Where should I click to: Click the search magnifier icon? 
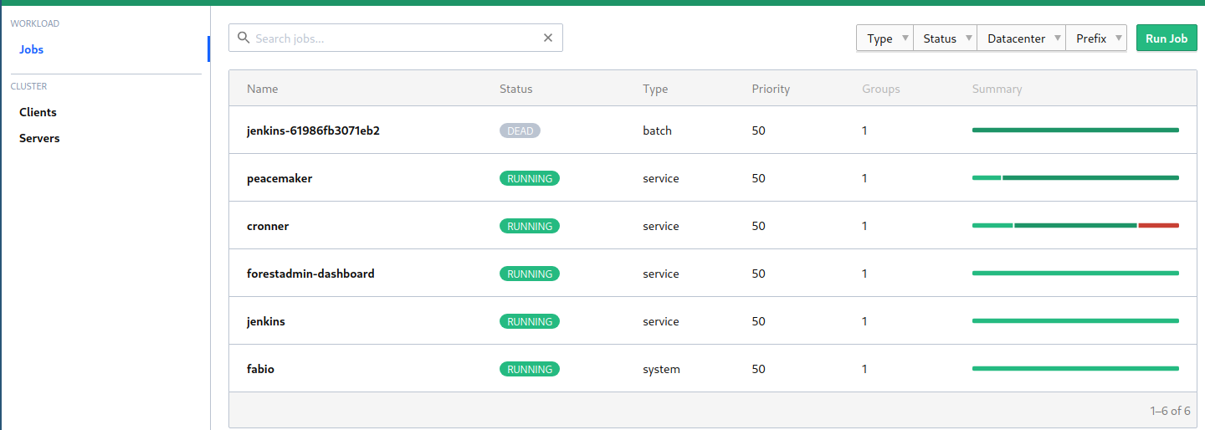point(244,38)
